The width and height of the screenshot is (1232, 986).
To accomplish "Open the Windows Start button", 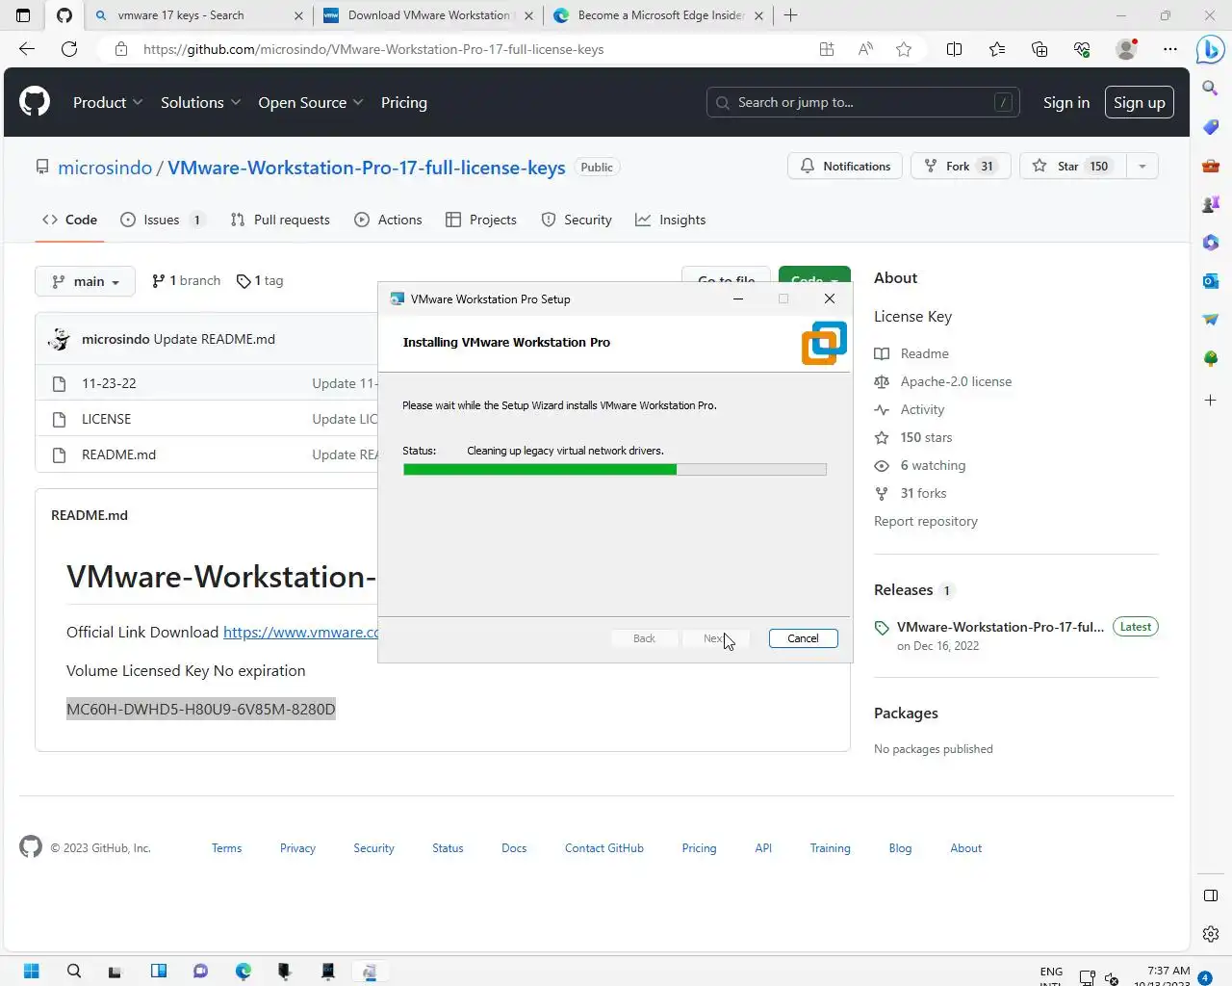I will pyautogui.click(x=31, y=971).
